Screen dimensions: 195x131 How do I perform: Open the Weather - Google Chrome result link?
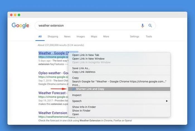53,53
